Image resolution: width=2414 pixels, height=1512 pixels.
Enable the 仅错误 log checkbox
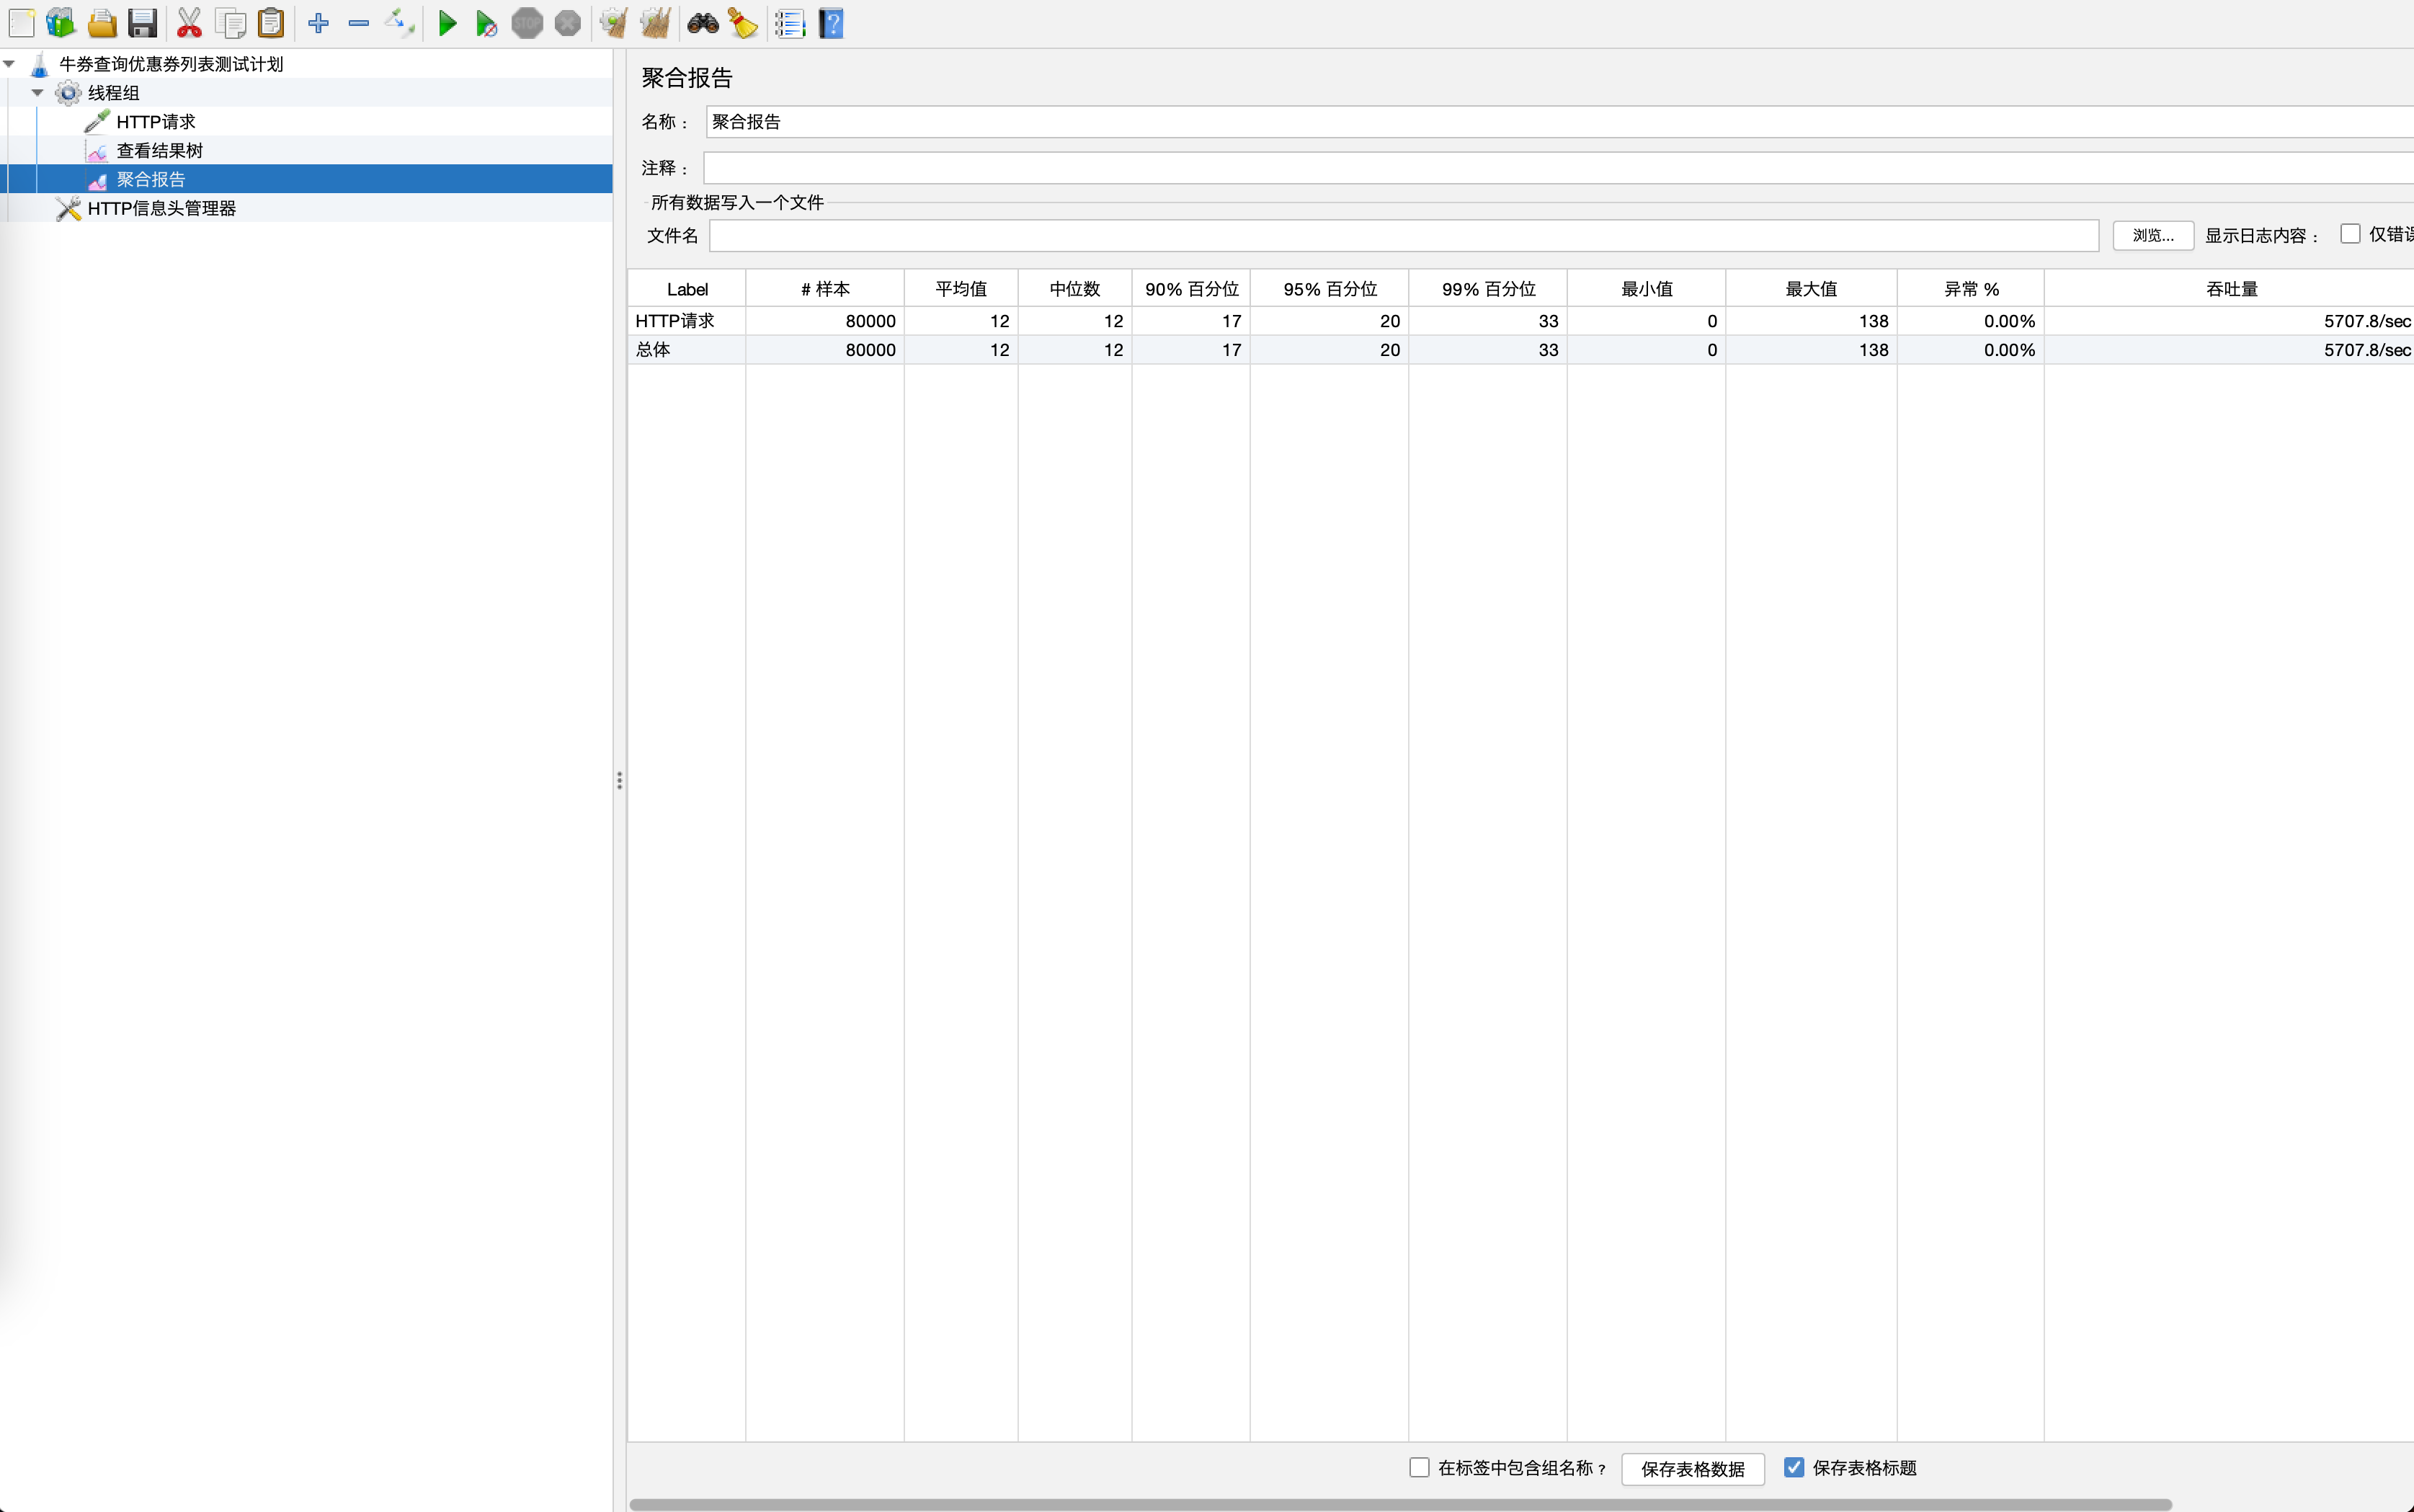(x=2350, y=234)
